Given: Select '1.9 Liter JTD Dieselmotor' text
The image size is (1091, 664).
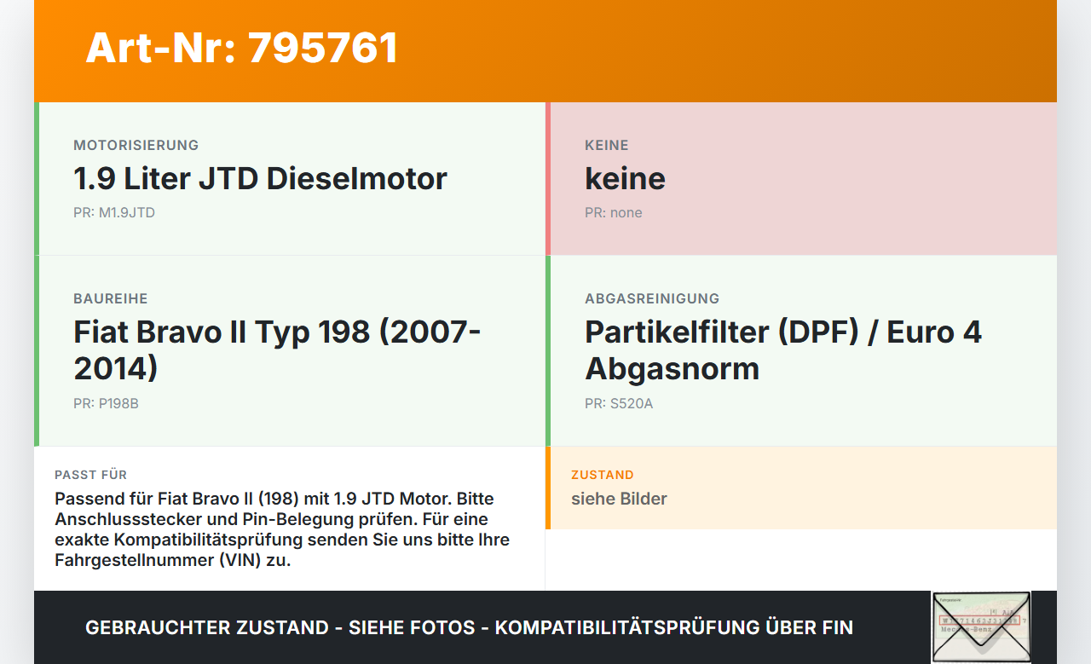Looking at the screenshot, I should pyautogui.click(x=260, y=178).
